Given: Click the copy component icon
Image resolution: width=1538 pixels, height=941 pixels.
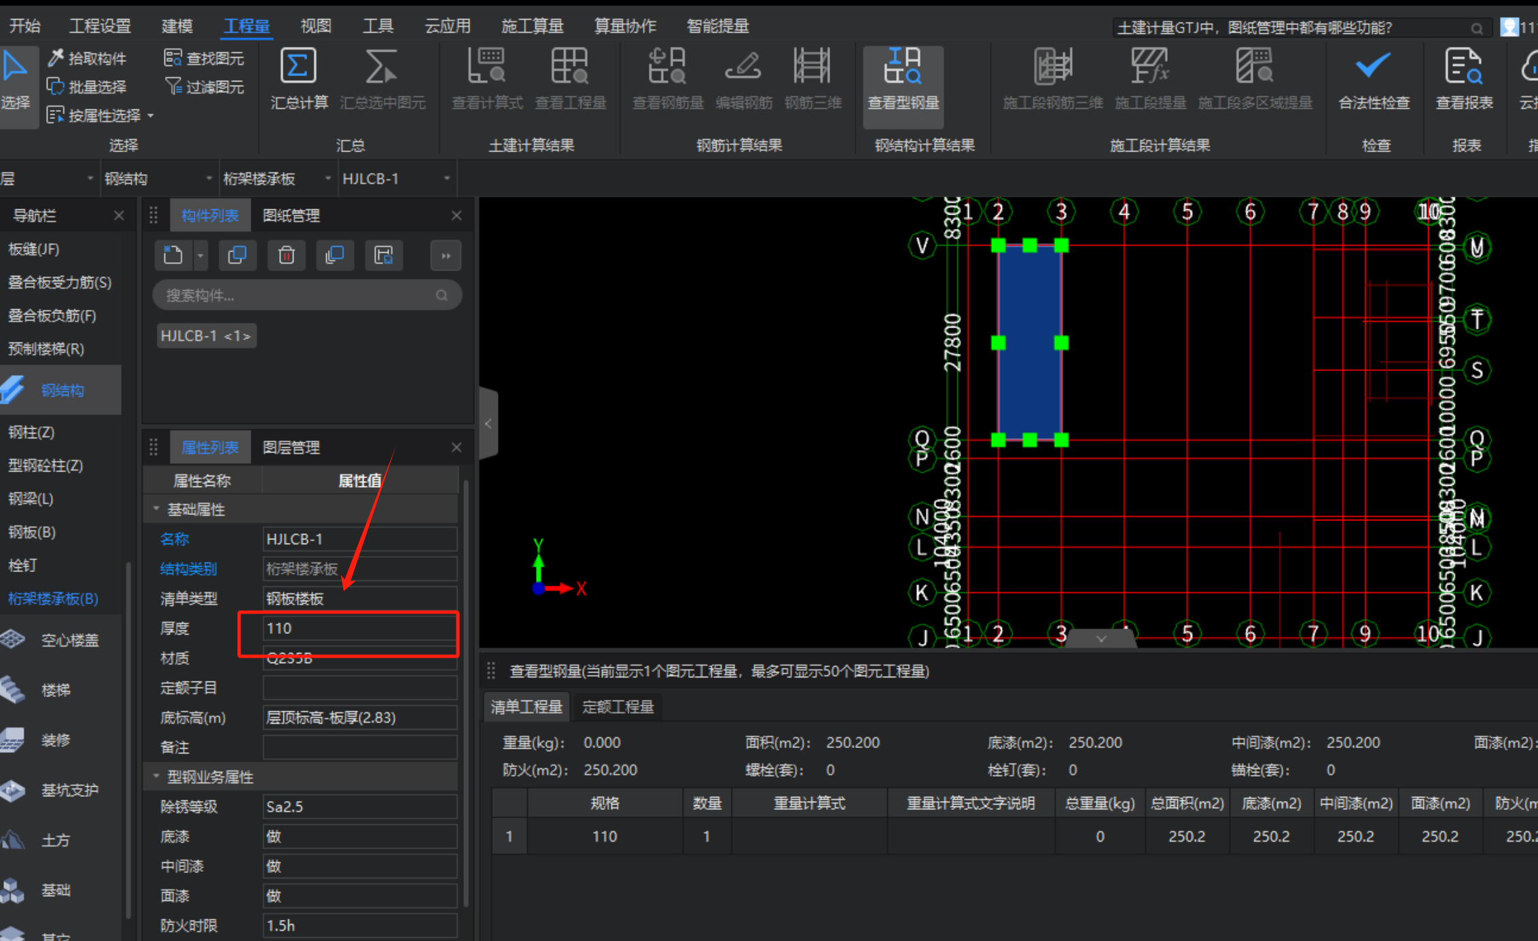Looking at the screenshot, I should [237, 255].
